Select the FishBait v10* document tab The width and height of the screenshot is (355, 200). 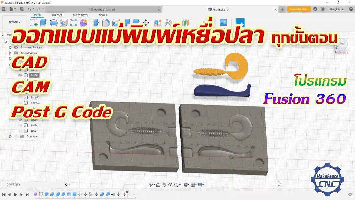220,9
